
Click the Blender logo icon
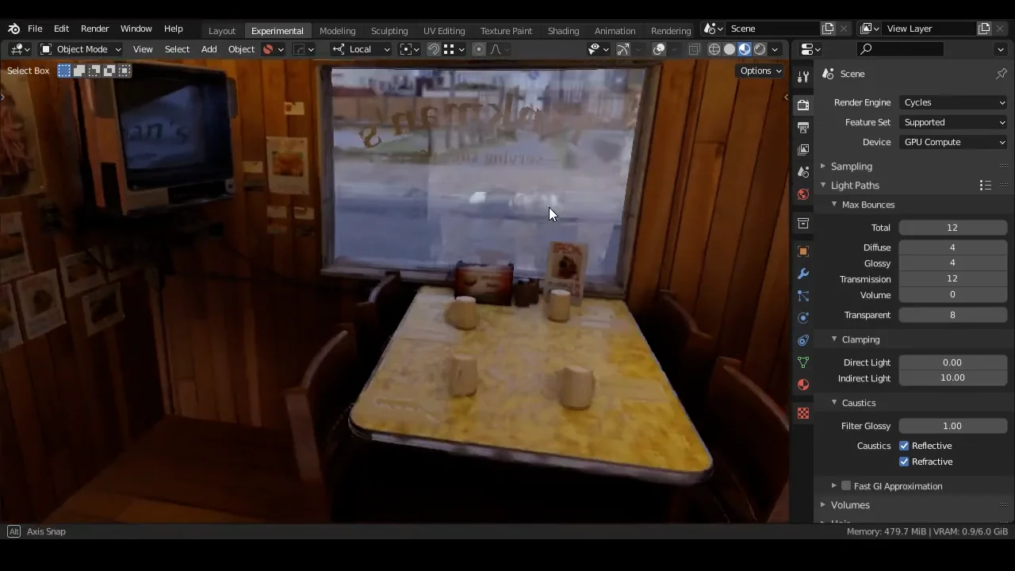pos(13,29)
